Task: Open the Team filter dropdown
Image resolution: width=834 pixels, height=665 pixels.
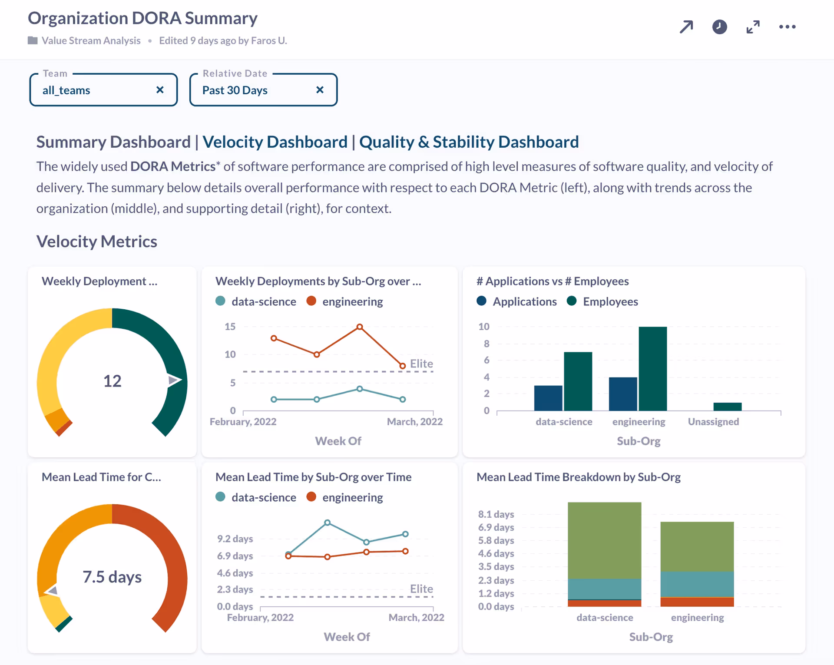Action: click(x=96, y=90)
